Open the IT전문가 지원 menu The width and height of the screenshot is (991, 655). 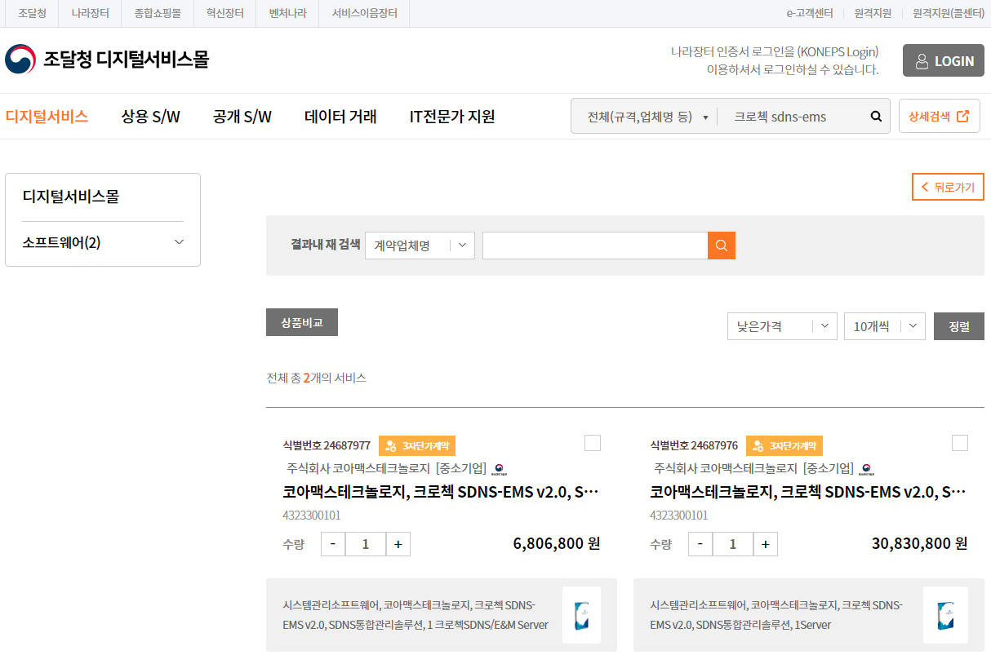pyautogui.click(x=452, y=117)
